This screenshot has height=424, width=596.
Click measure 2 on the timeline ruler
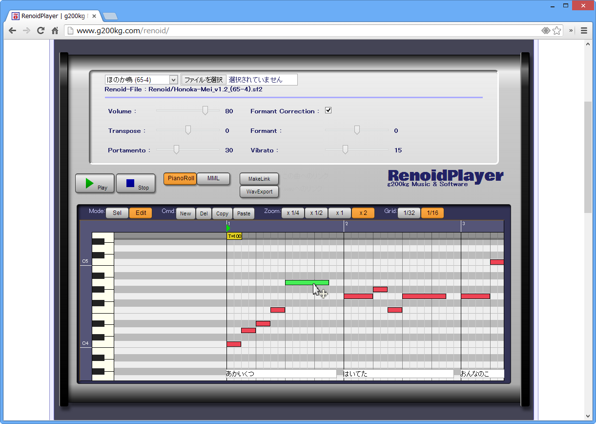tap(346, 224)
